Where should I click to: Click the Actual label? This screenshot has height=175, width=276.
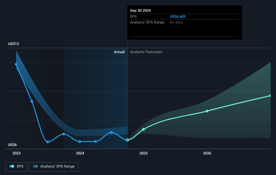click(x=119, y=52)
